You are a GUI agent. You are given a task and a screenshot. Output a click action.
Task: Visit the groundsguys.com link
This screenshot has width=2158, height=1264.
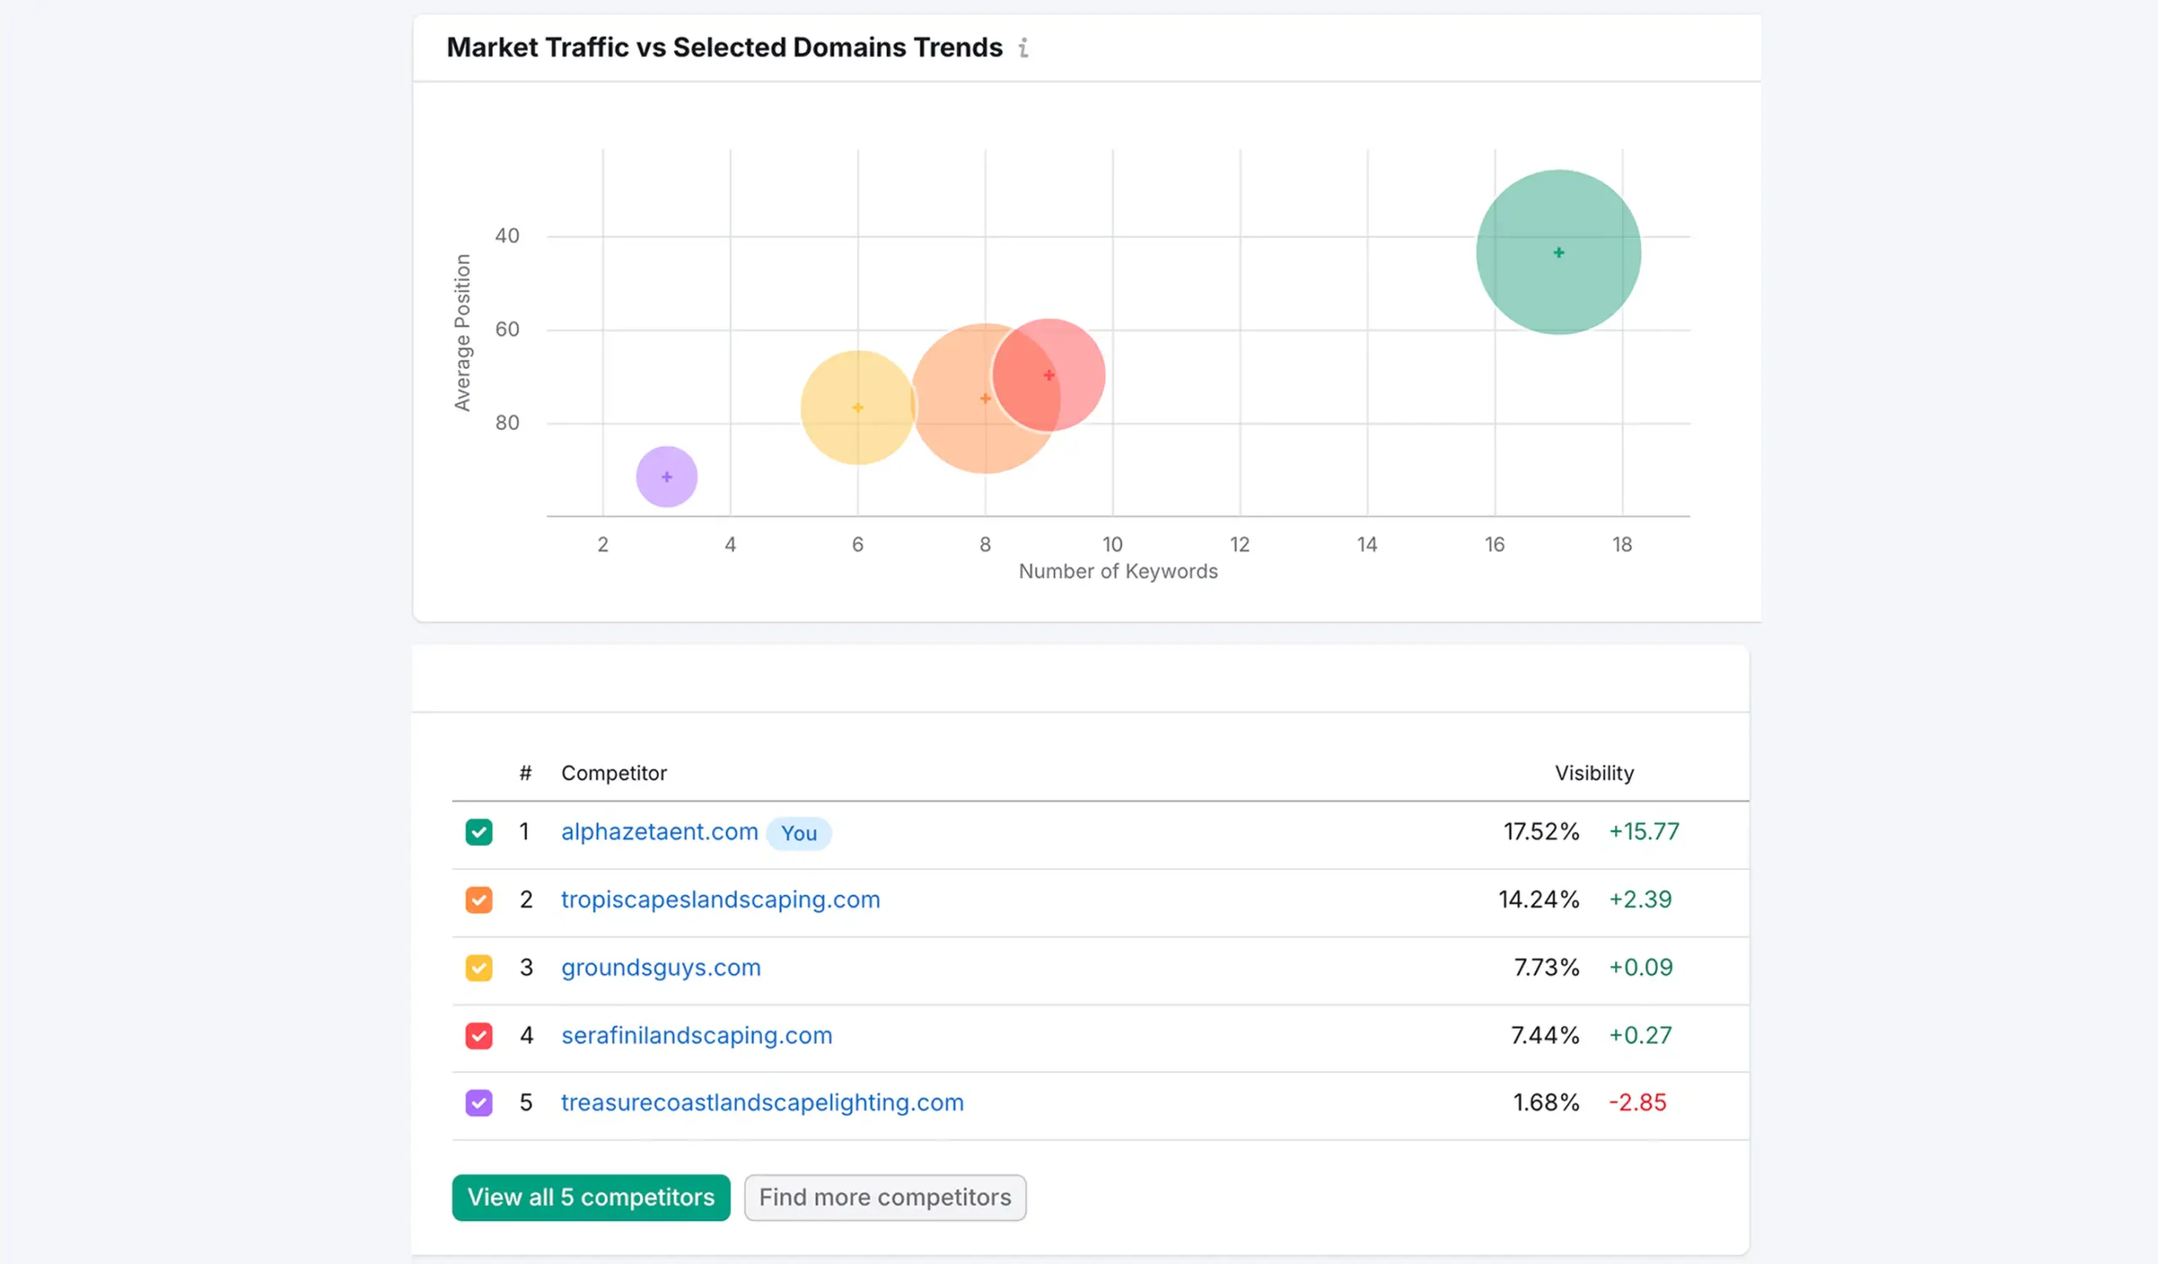click(660, 968)
